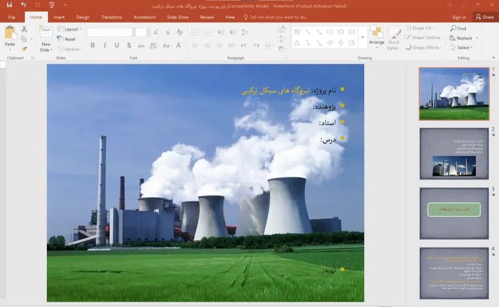Click the Clear All Formatting icon
This screenshot has width=499, height=307.
click(x=179, y=32)
